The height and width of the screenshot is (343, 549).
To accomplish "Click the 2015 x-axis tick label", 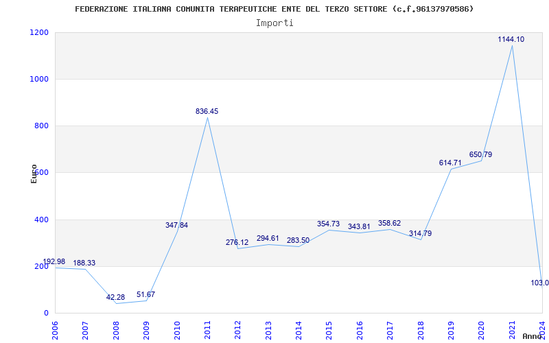I will point(329,330).
